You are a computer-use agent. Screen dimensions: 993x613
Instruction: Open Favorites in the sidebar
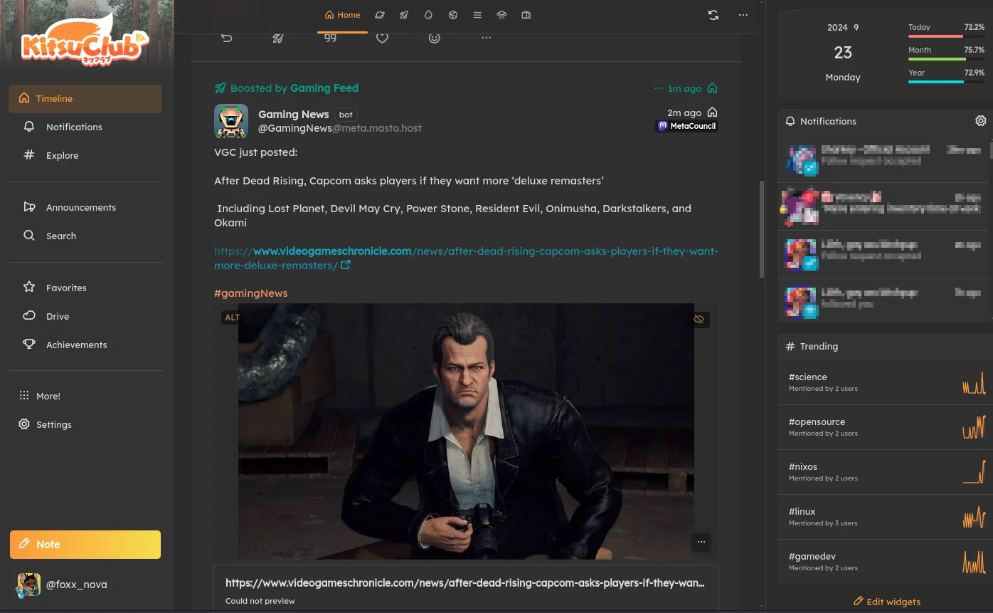click(85, 288)
